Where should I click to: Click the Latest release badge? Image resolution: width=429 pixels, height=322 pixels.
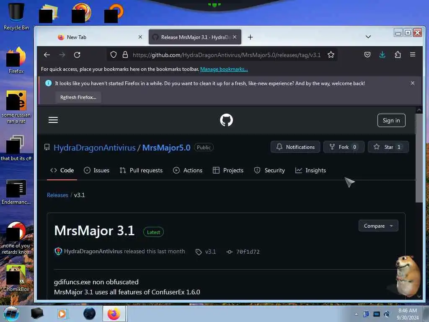tap(153, 232)
